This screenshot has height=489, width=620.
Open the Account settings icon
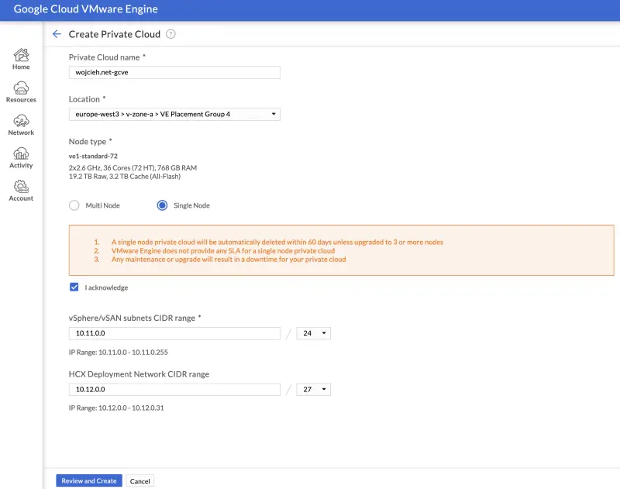point(21,190)
